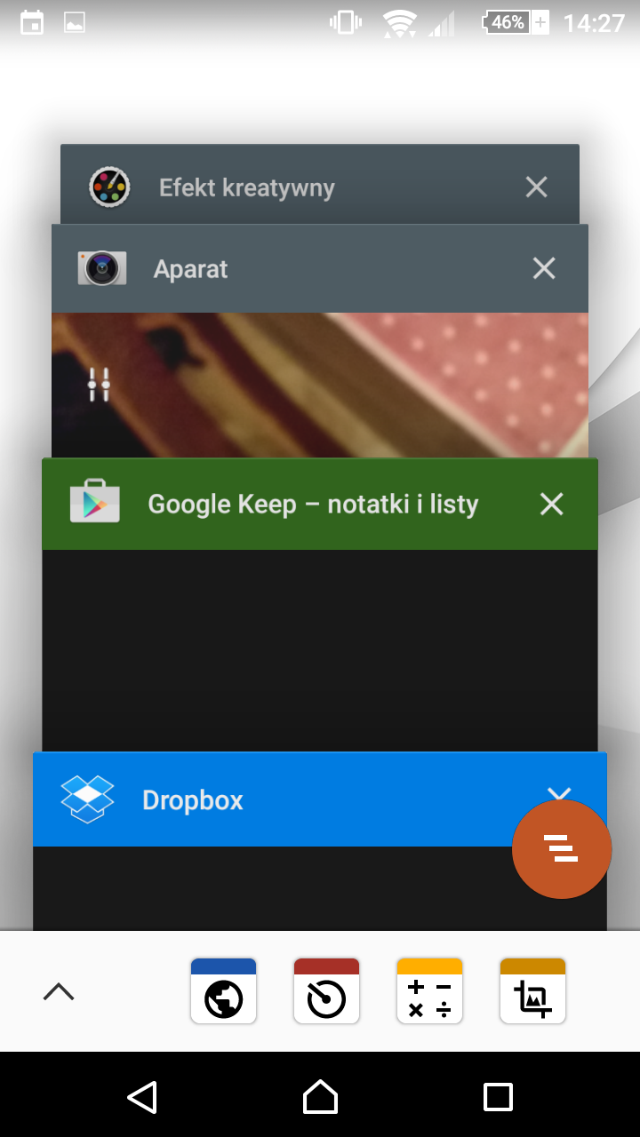Image resolution: width=640 pixels, height=1137 pixels.
Task: Tap the Aparat camera icon
Action: coord(102,268)
